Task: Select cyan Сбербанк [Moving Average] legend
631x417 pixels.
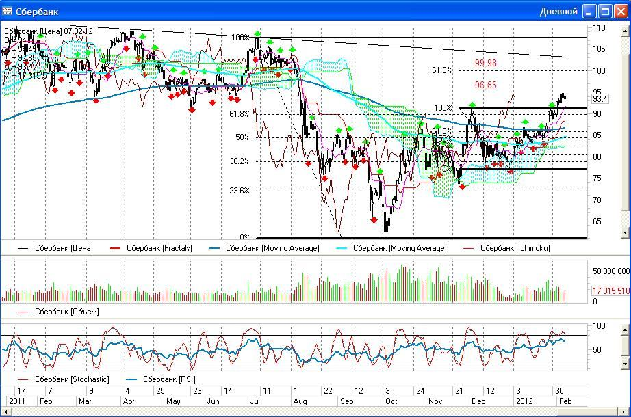Action: click(x=391, y=248)
